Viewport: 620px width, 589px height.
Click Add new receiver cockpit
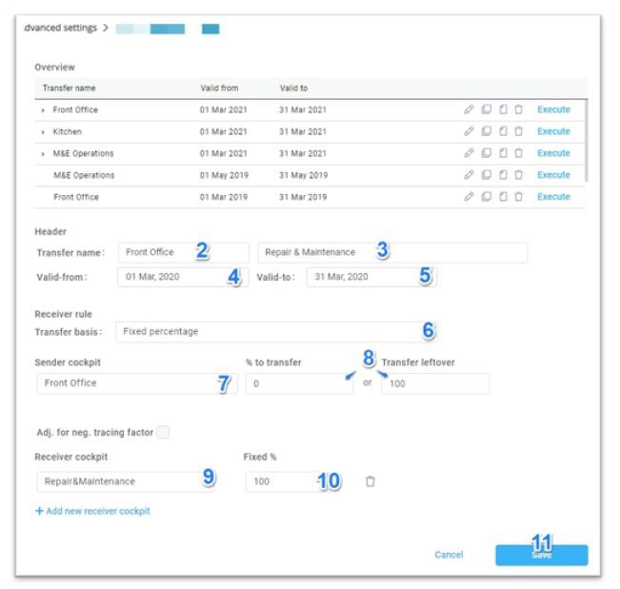[x=92, y=511]
